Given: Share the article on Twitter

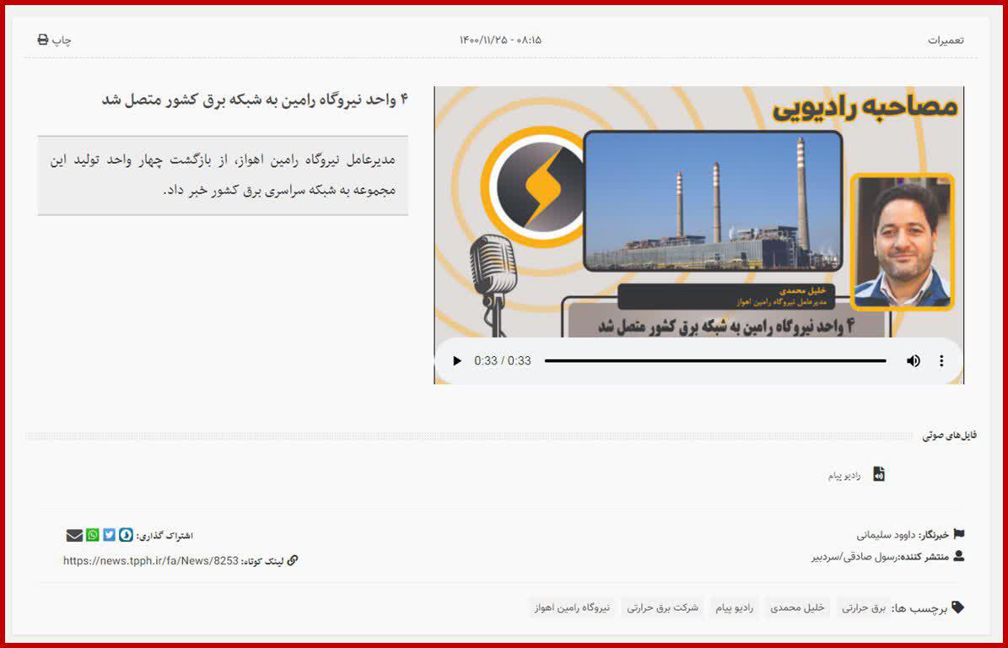Looking at the screenshot, I should click(110, 535).
